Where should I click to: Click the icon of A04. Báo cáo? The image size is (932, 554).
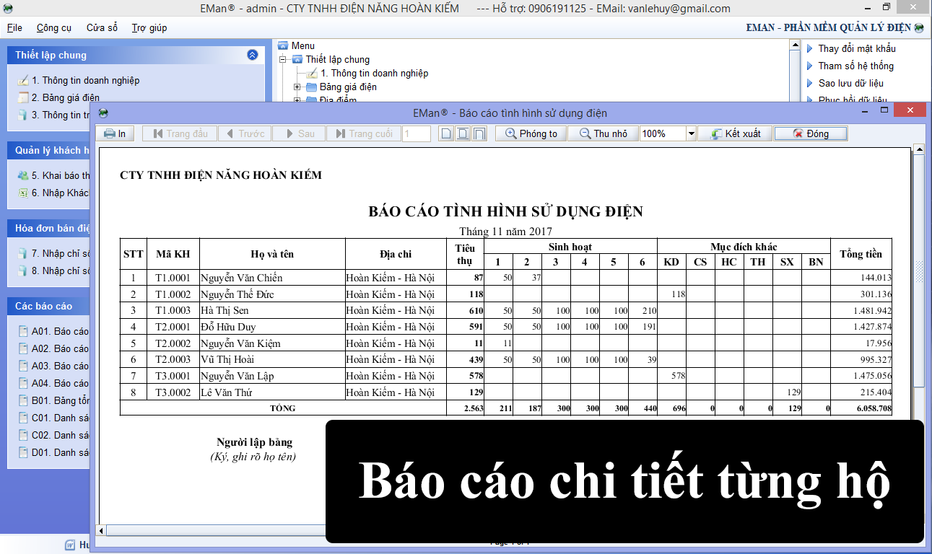(x=23, y=383)
